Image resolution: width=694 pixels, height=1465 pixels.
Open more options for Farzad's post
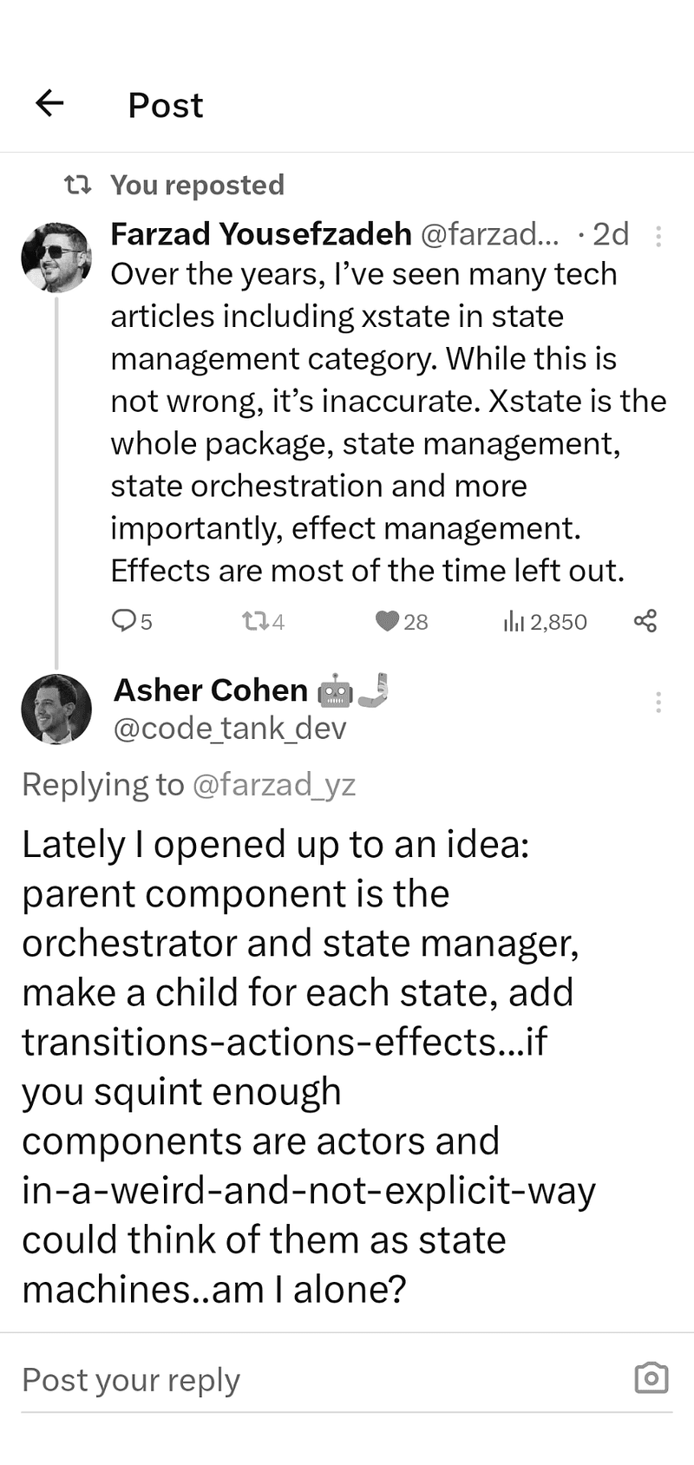click(658, 236)
